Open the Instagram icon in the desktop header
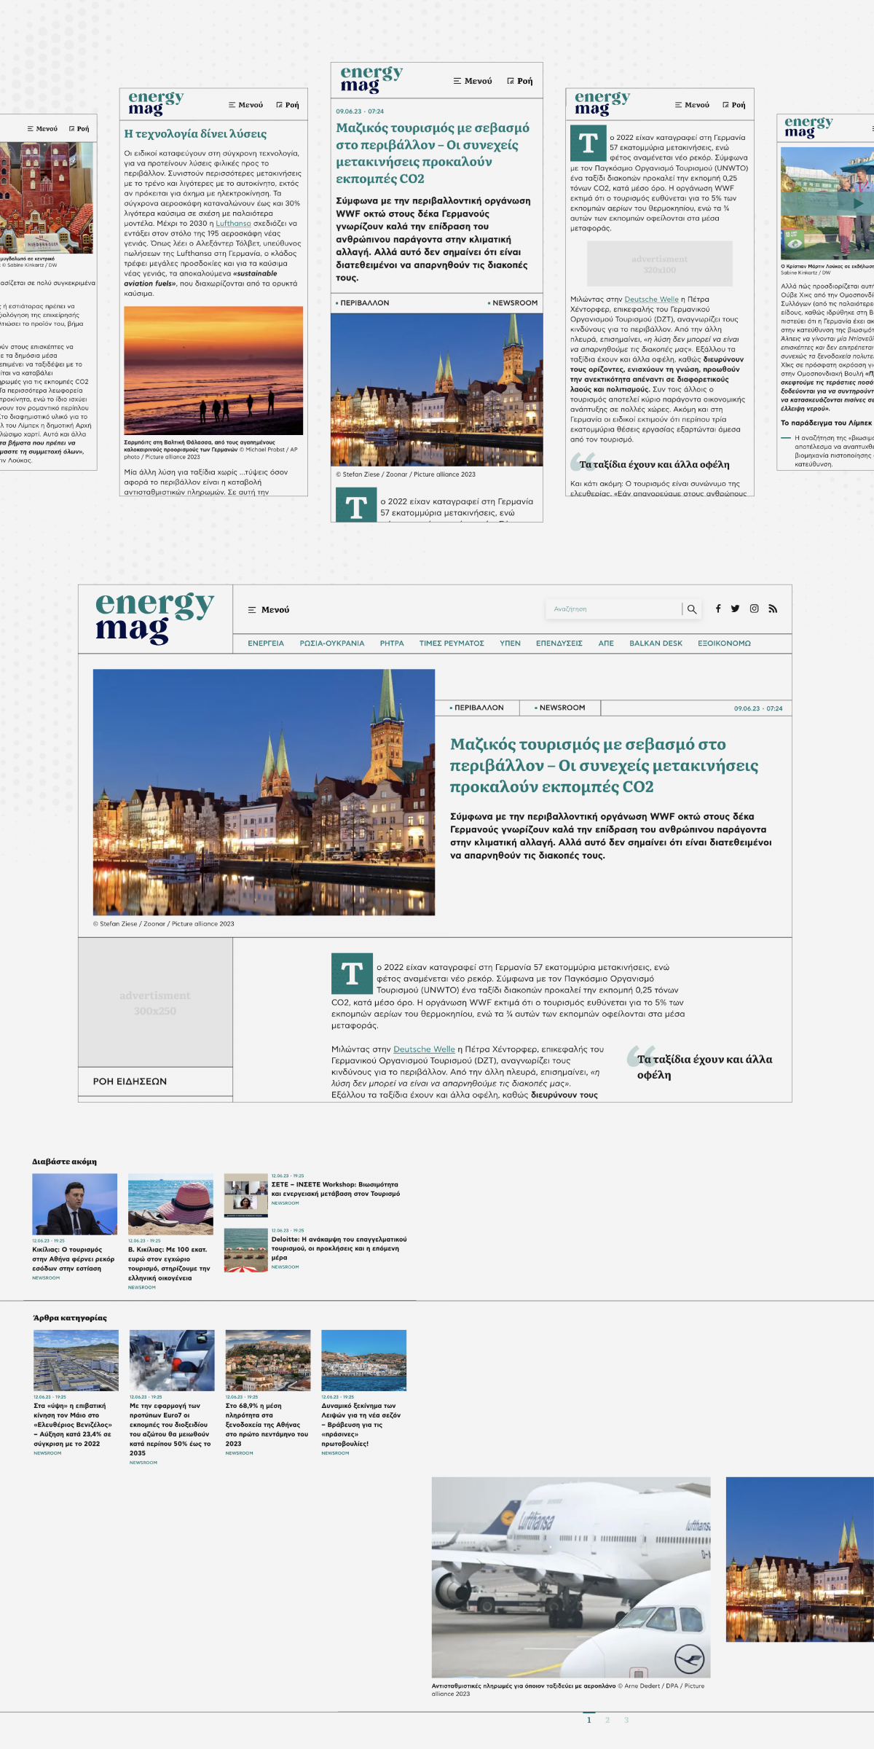The width and height of the screenshot is (874, 1749). pyautogui.click(x=755, y=609)
